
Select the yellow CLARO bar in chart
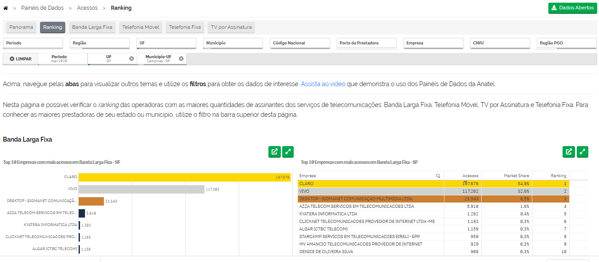click(184, 177)
